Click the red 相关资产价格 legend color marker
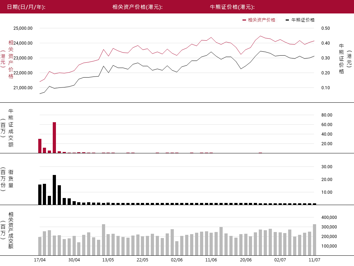 click(x=244, y=20)
